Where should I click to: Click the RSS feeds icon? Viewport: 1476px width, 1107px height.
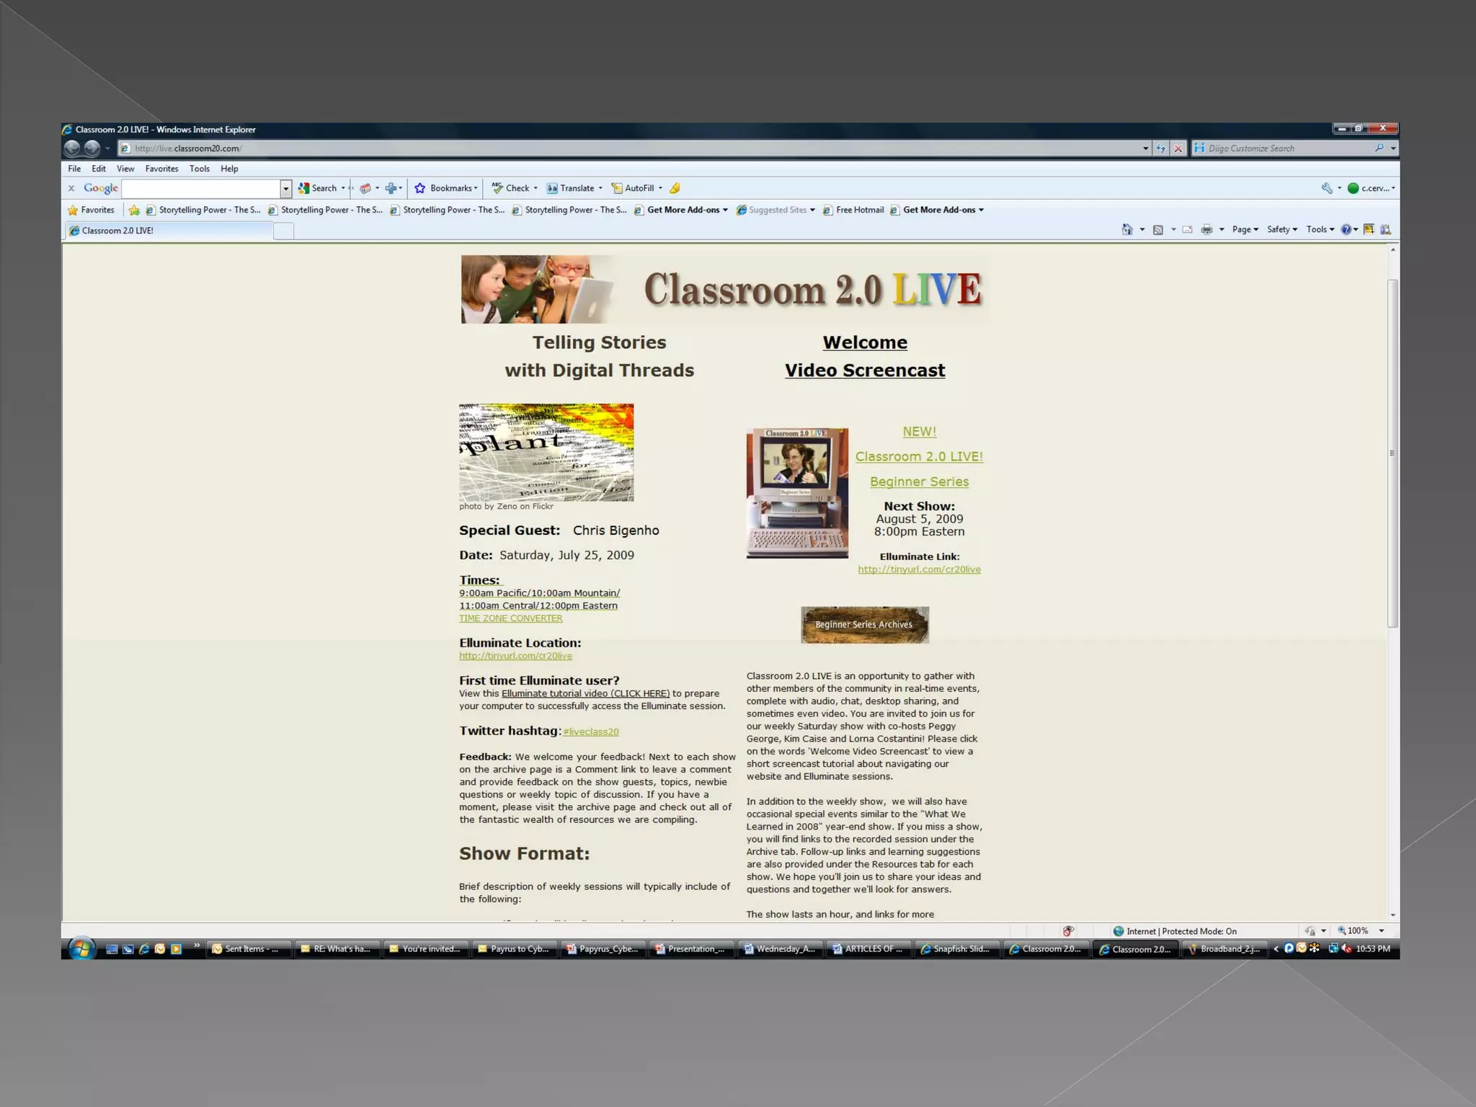coord(1158,230)
